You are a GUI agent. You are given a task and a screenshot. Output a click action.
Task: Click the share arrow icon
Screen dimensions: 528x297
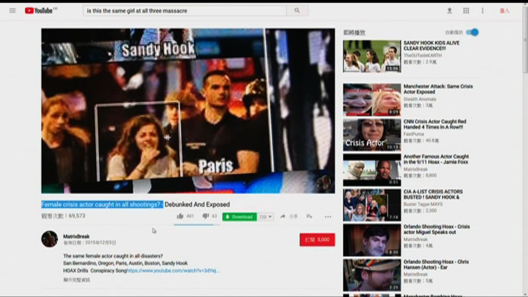(x=283, y=217)
